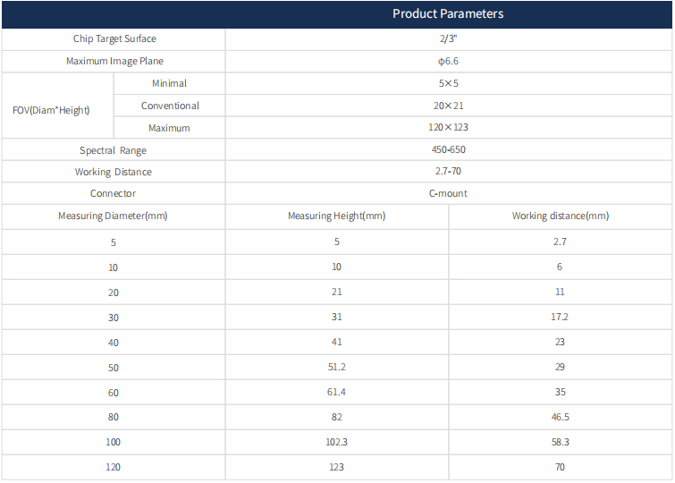Click the φ6.6 image plane value

(448, 62)
